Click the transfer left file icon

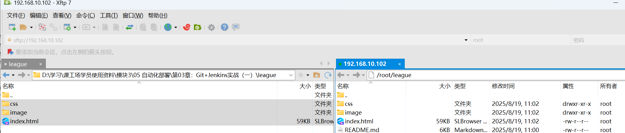coord(105,27)
